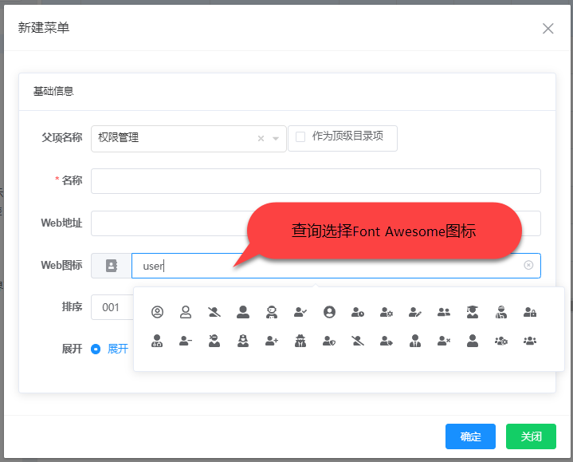Focus the Web地址 input field
Screen dimensions: 573x462
click(x=316, y=223)
